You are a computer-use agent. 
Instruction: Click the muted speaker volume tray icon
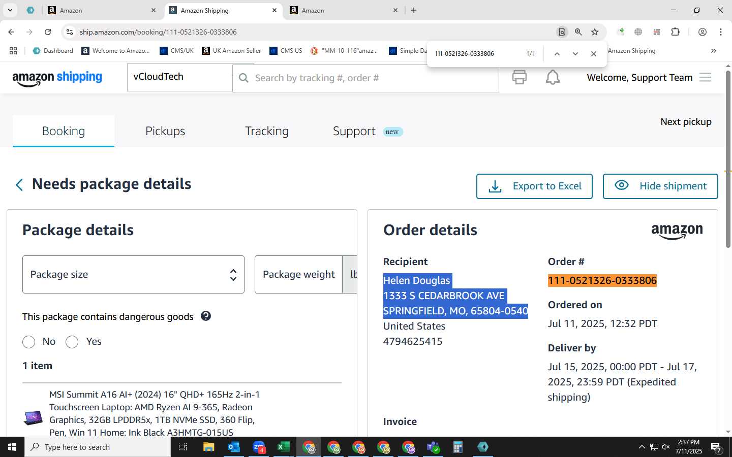point(666,447)
